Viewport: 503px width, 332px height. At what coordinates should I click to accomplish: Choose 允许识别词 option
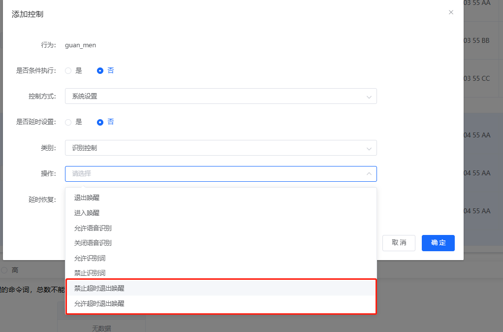pos(90,258)
